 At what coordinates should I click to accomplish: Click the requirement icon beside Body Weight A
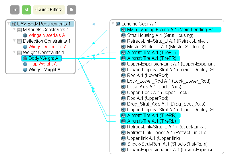(25, 58)
